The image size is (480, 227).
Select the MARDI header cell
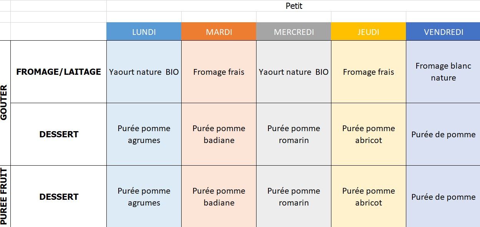219,31
